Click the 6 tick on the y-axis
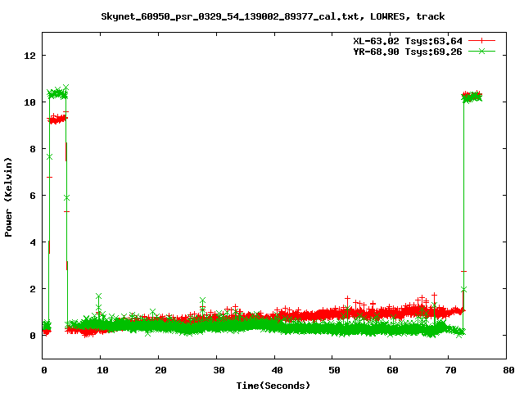Image resolution: width=524 pixels, height=393 pixels. coord(33,196)
